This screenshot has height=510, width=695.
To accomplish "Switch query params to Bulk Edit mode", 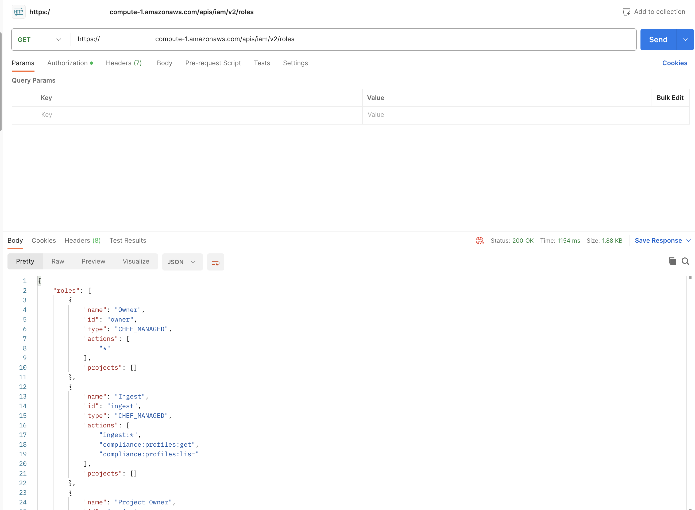I will [x=670, y=98].
